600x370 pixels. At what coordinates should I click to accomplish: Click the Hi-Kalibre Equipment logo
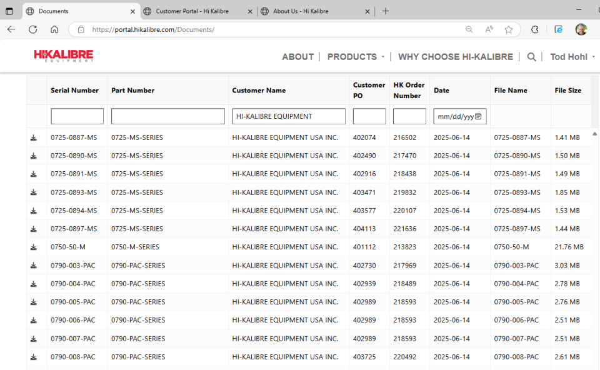coord(64,56)
